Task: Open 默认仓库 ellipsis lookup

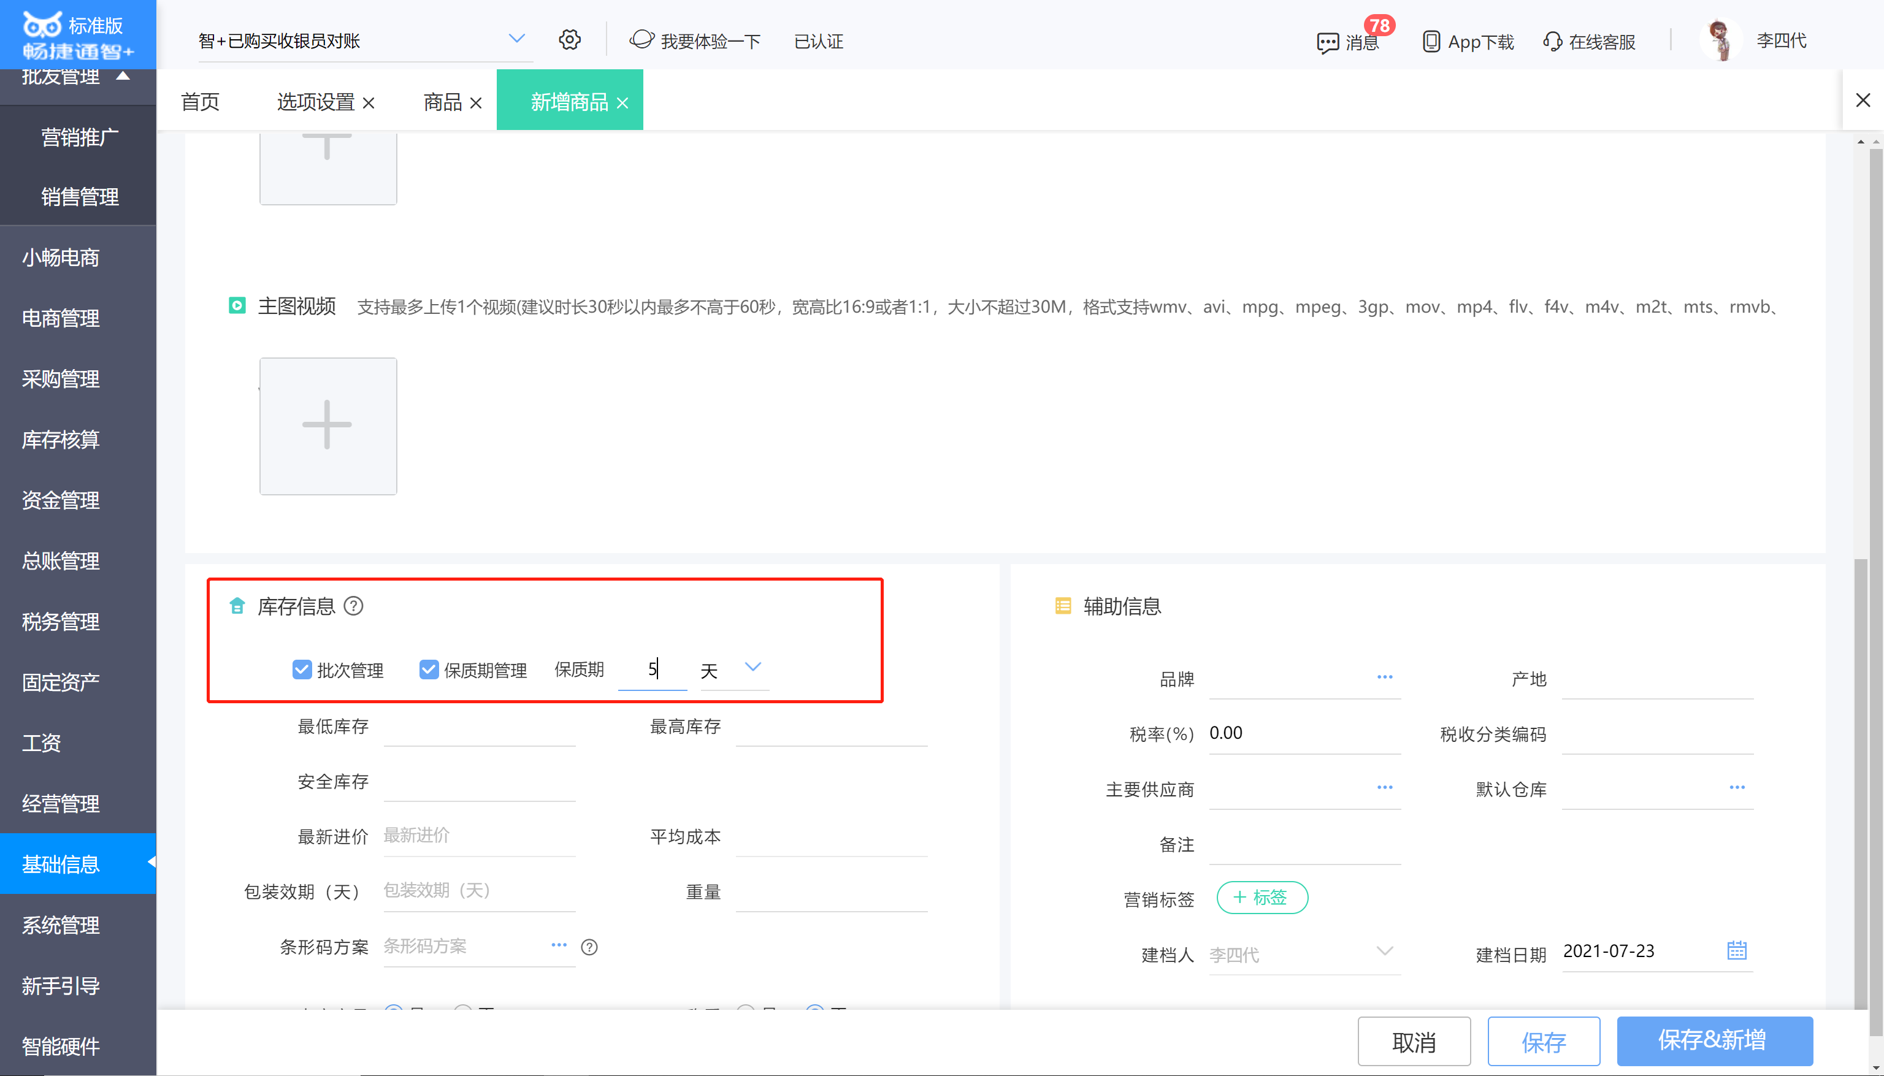Action: pyautogui.click(x=1736, y=788)
